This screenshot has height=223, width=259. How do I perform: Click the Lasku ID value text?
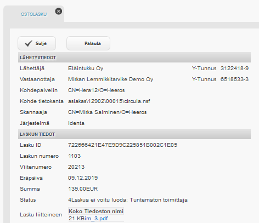point(122,145)
